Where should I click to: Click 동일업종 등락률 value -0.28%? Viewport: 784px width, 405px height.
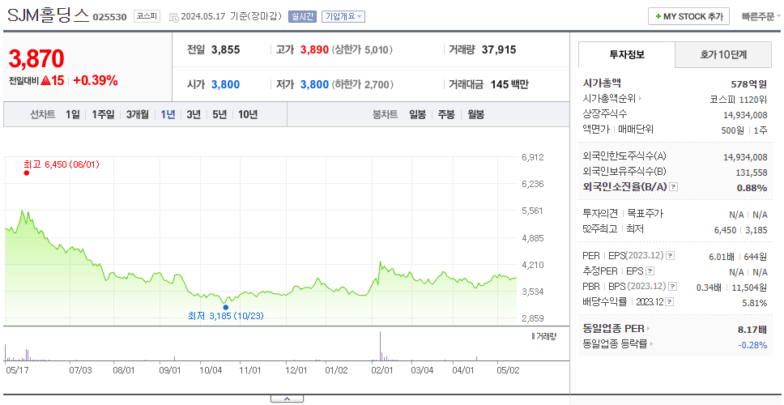coord(752,344)
